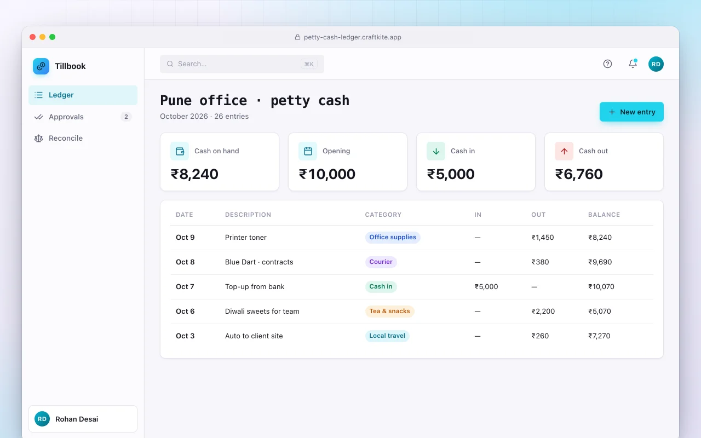Focus the Search field
The image size is (701, 438).
tap(242, 64)
